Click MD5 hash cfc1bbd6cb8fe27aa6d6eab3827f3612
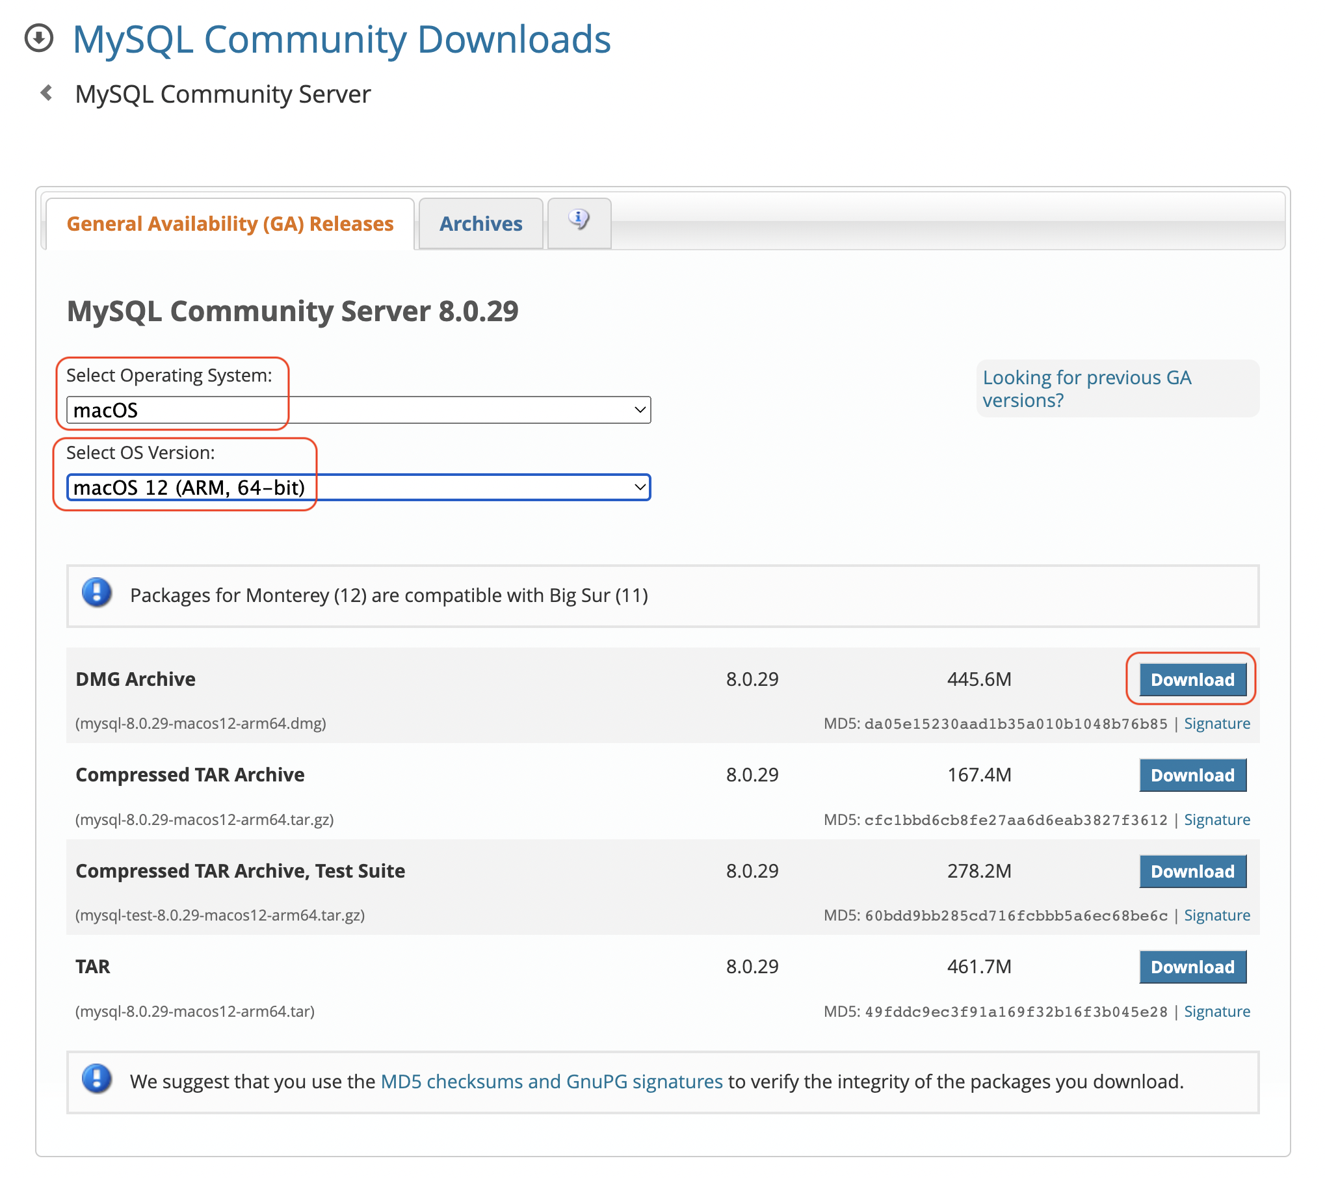 tap(1016, 820)
